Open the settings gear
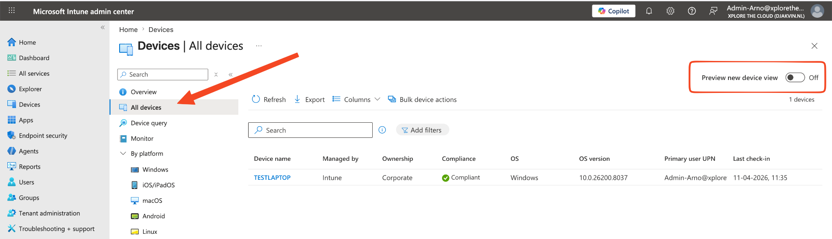This screenshot has width=832, height=239. (670, 11)
